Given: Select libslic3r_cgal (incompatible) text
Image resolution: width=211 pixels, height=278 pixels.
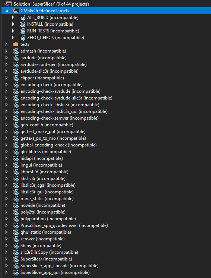Looking at the screenshot, I should coord(48,185).
